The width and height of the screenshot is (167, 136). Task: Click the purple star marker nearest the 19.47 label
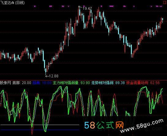click(84, 6)
